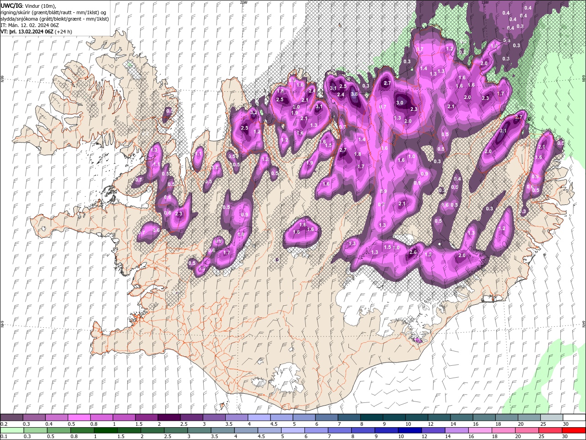Pick the white 30 swatch ending upper legend
The width and height of the screenshot is (586, 440).
(x=574, y=418)
